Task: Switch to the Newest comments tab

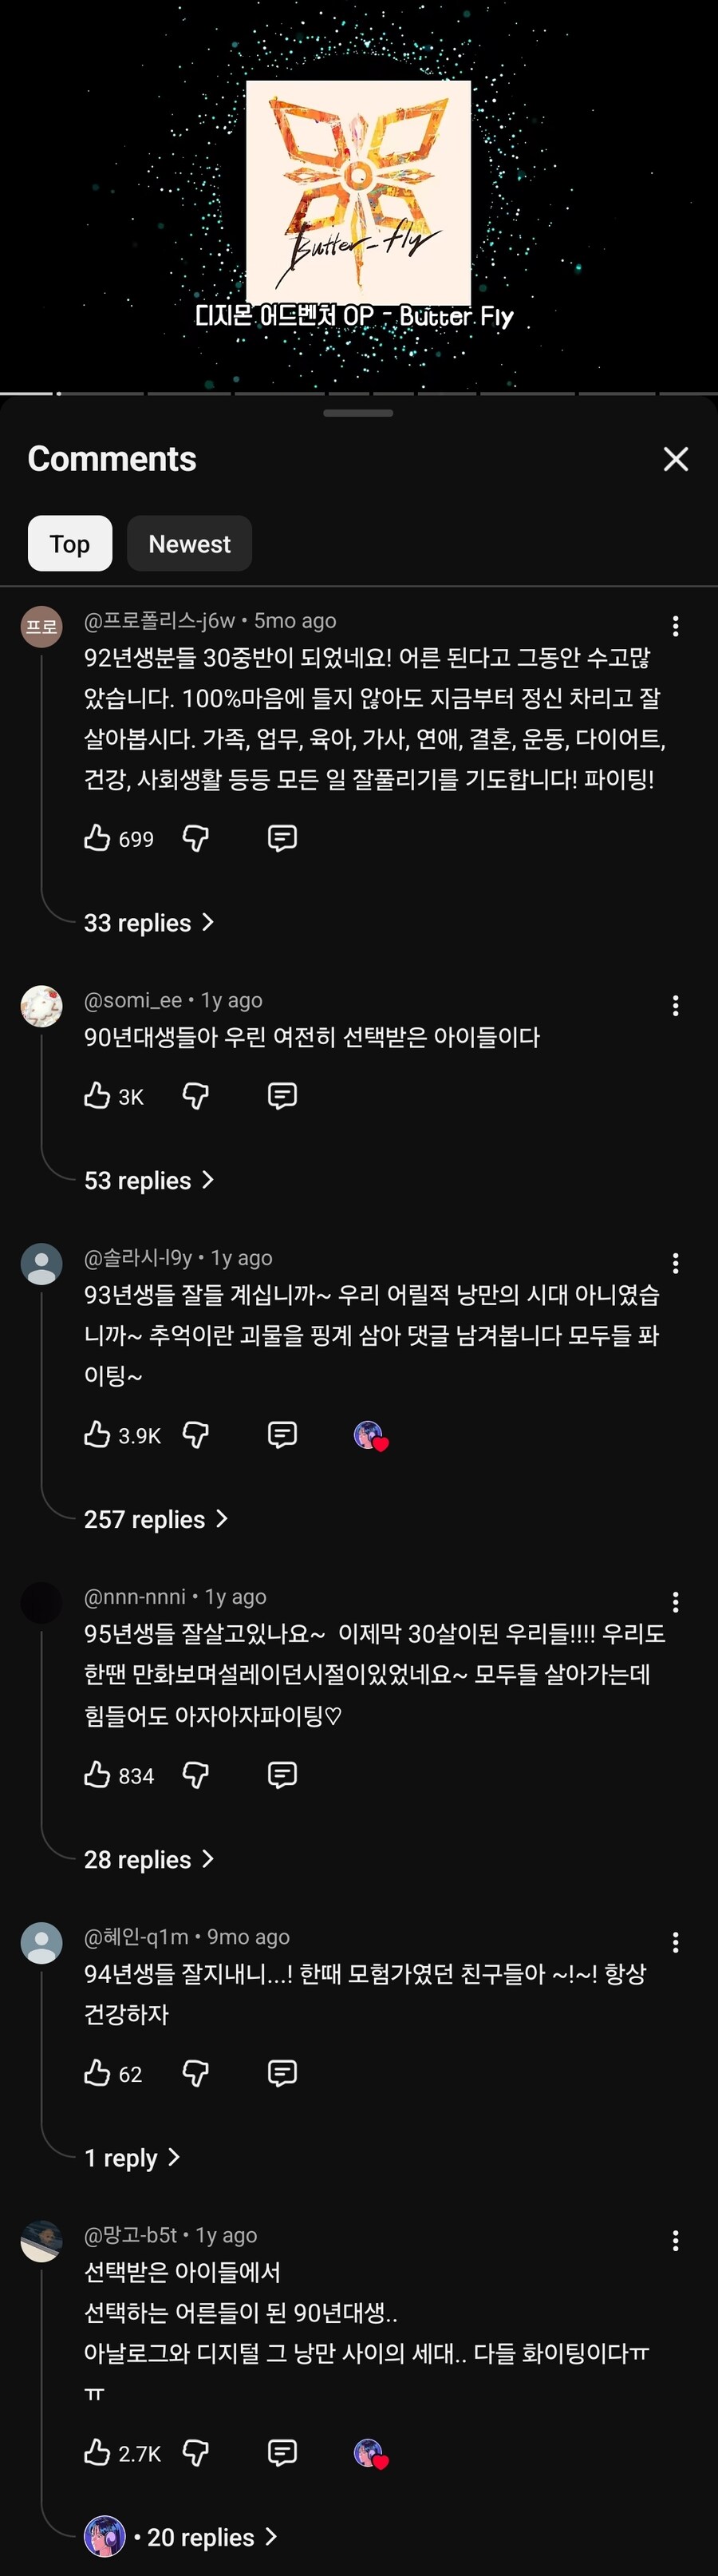Action: (x=189, y=544)
